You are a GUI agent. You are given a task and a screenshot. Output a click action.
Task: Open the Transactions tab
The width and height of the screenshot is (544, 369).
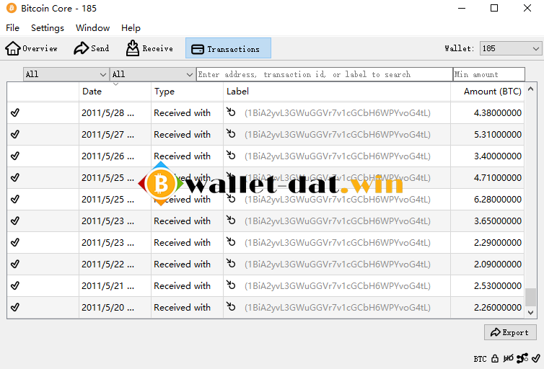pyautogui.click(x=228, y=48)
